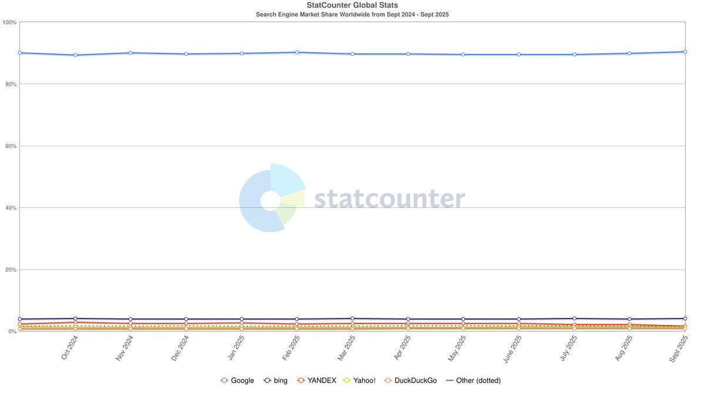Click the 60% y-axis label
The image size is (705, 396).
click(x=9, y=146)
